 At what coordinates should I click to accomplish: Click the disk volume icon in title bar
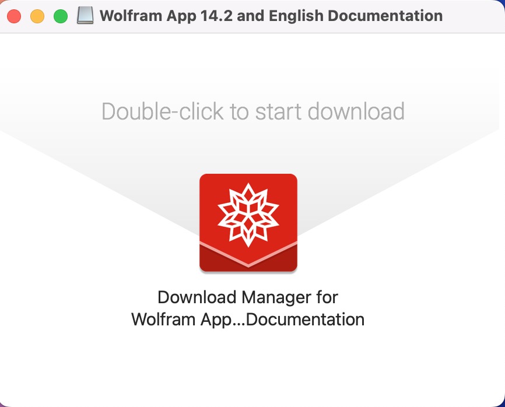click(x=85, y=16)
